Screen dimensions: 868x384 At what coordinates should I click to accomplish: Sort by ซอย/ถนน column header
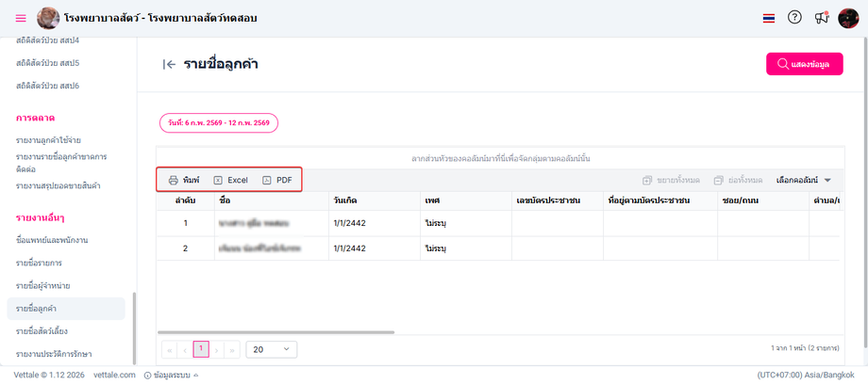pos(763,200)
